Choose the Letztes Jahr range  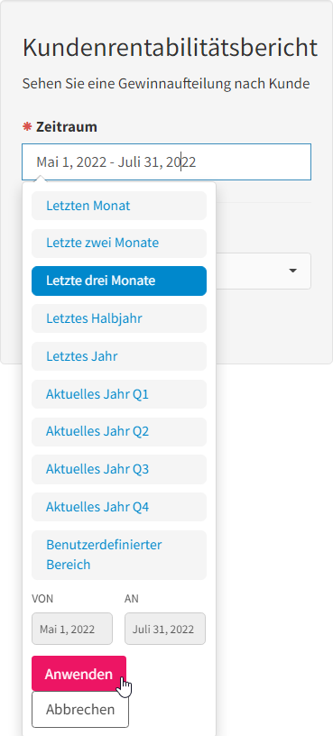(119, 356)
